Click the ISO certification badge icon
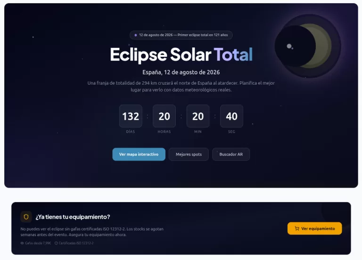 (56, 243)
